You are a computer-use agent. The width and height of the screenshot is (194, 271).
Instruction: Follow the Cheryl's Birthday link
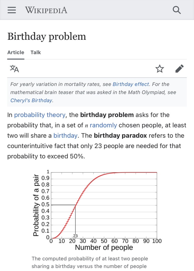[x=31, y=100]
